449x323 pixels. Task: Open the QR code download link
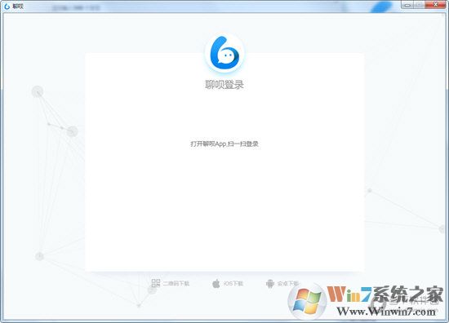click(x=171, y=283)
